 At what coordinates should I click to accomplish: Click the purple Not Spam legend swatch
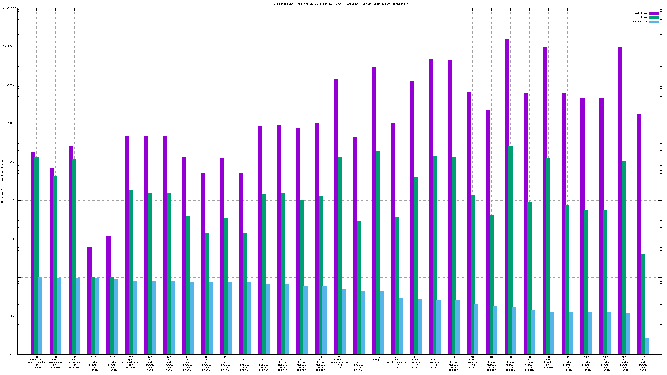click(654, 13)
